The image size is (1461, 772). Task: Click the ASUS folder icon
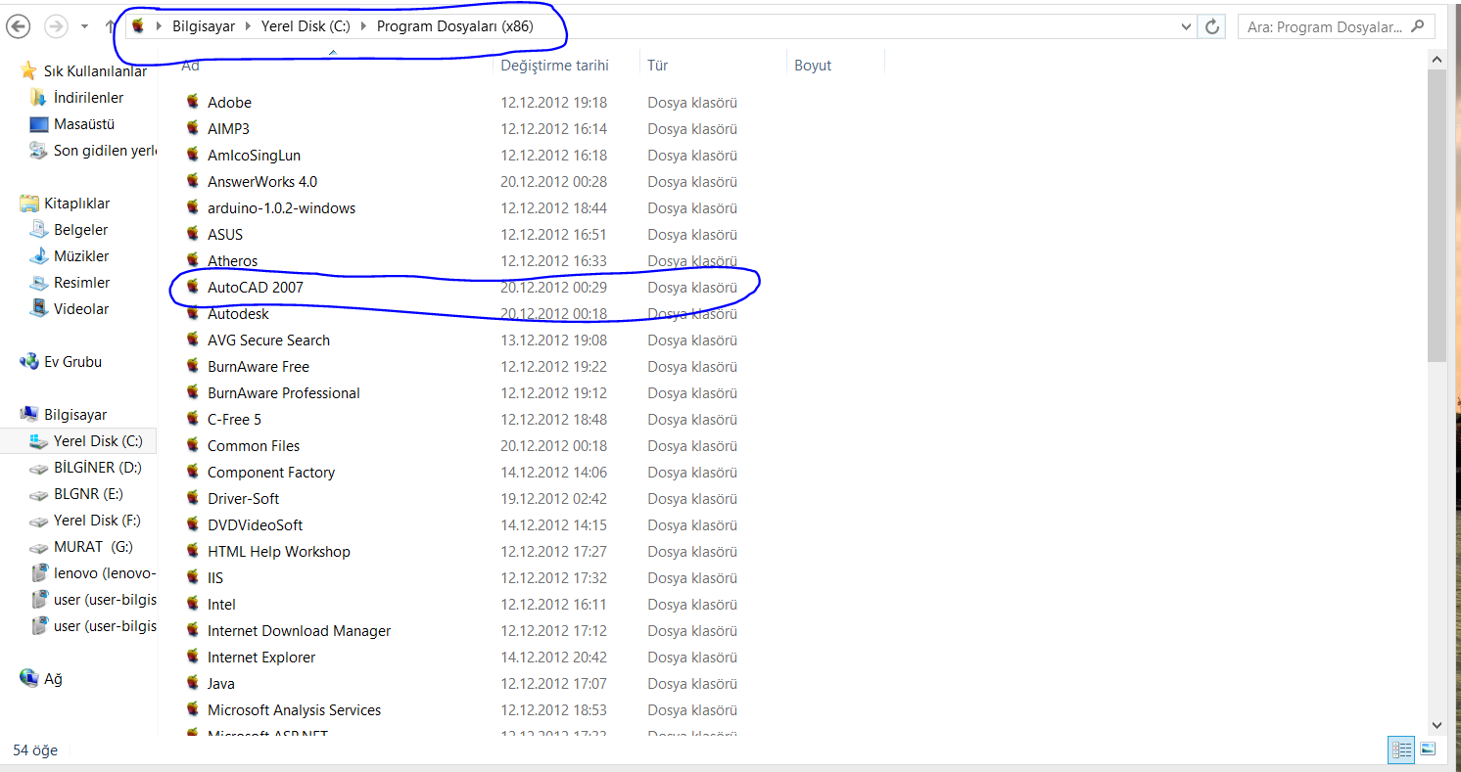(193, 234)
